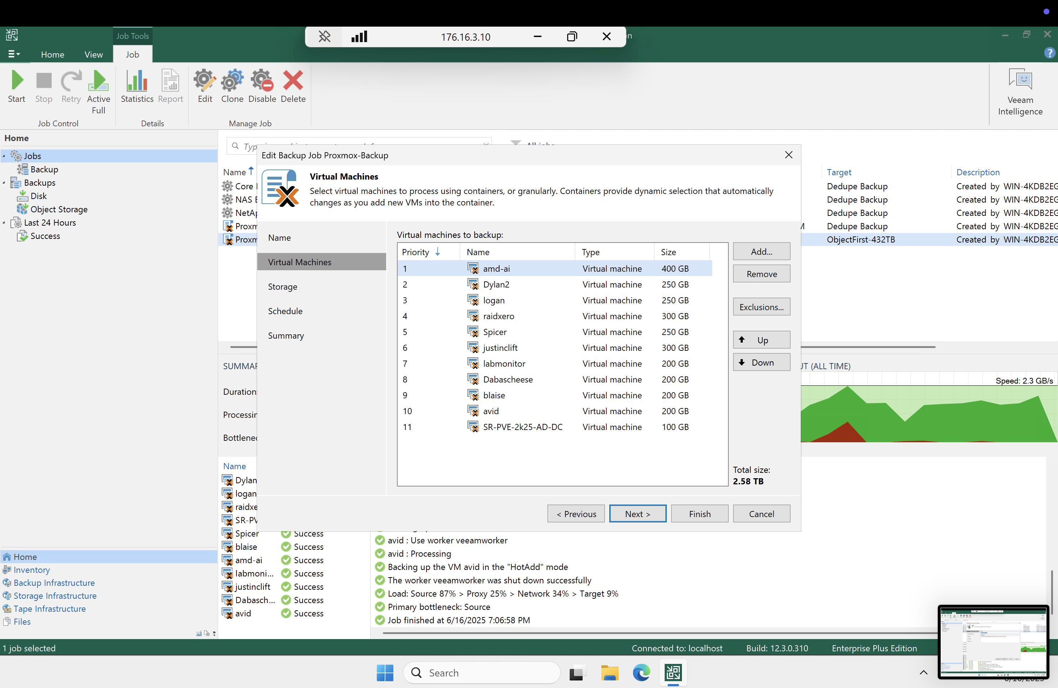
Task: Move selected VM Up
Action: (x=761, y=340)
